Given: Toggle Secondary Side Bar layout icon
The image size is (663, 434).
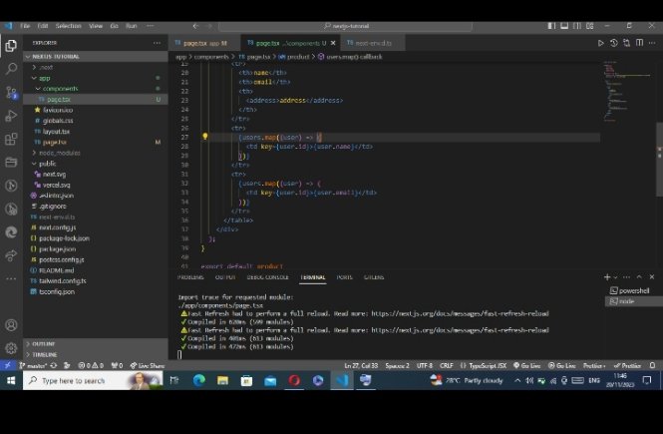Looking at the screenshot, I should pos(576,26).
